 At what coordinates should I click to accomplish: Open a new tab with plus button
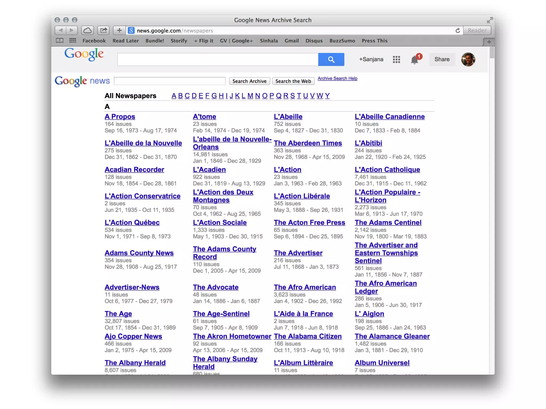pyautogui.click(x=489, y=42)
